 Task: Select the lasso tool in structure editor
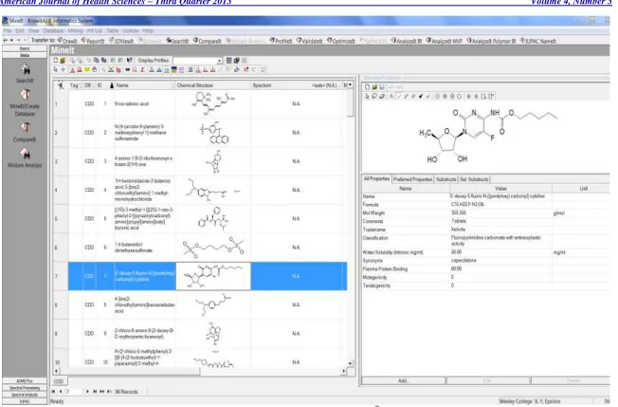(374, 96)
